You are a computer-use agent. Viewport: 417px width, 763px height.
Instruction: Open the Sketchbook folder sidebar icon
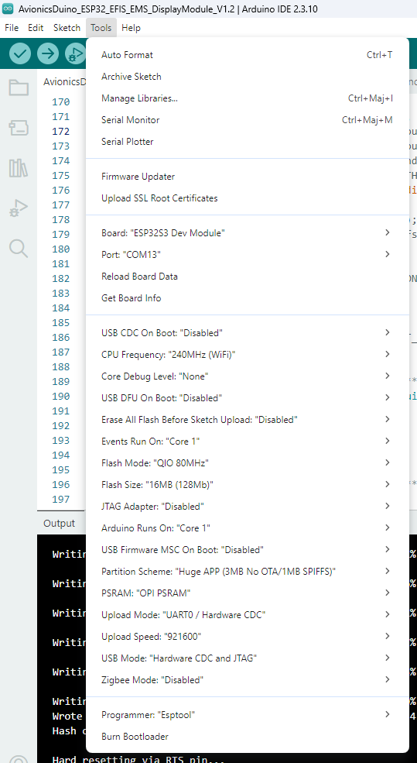(19, 88)
